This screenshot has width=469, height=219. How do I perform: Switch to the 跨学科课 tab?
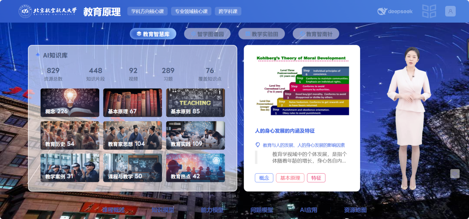pos(228,11)
